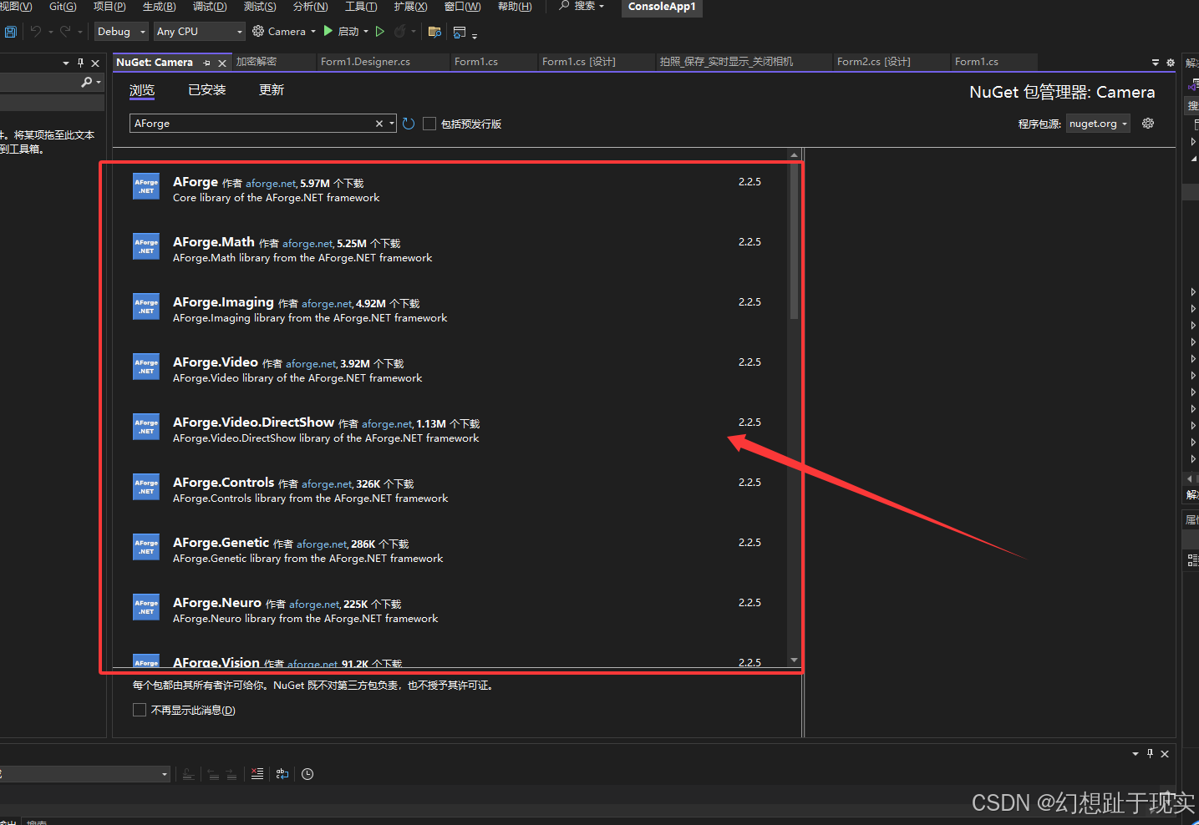Open aforge.net author link for AForge.Video
The height and width of the screenshot is (825, 1199).
click(x=311, y=364)
